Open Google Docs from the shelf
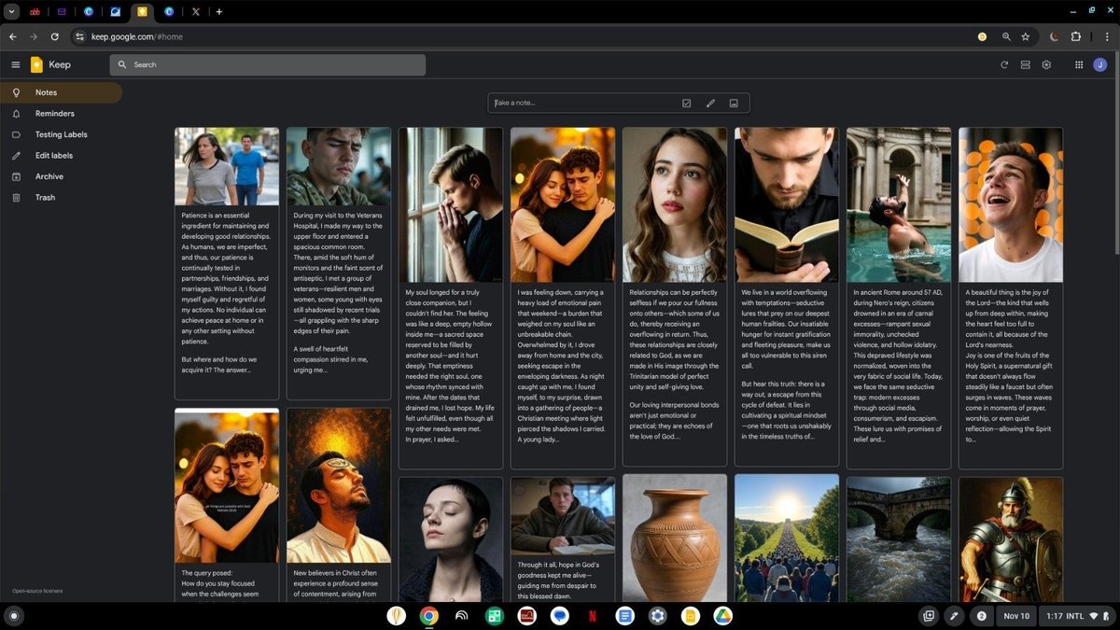 [625, 616]
